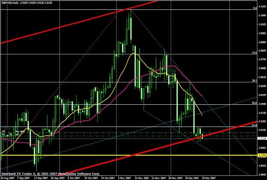Click the 2.0265 price axis label
The width and height of the screenshot is (267, 180).
click(x=262, y=121)
